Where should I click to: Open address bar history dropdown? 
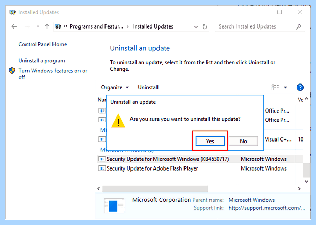pyautogui.click(x=196, y=27)
